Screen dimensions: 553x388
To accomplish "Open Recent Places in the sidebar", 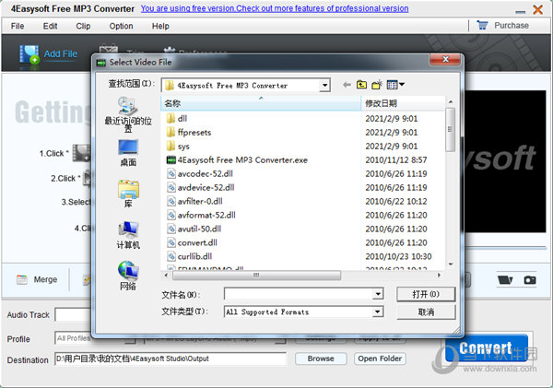I will pyautogui.click(x=128, y=114).
